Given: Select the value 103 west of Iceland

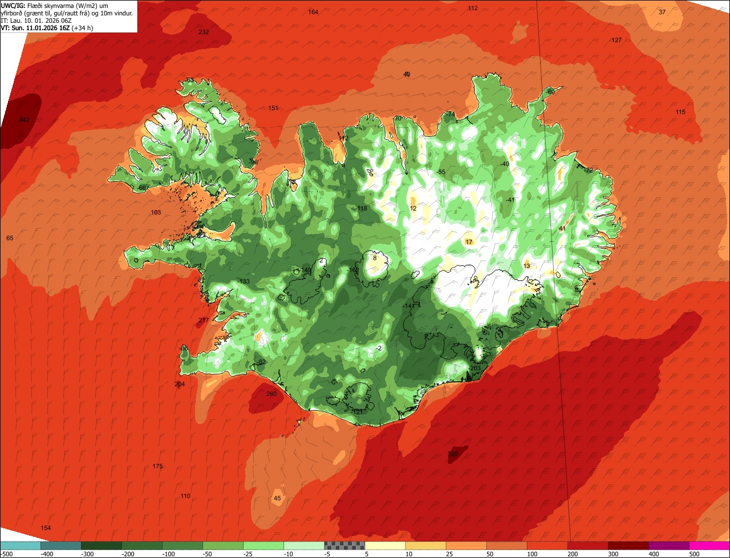Looking at the screenshot, I should pyautogui.click(x=156, y=212).
